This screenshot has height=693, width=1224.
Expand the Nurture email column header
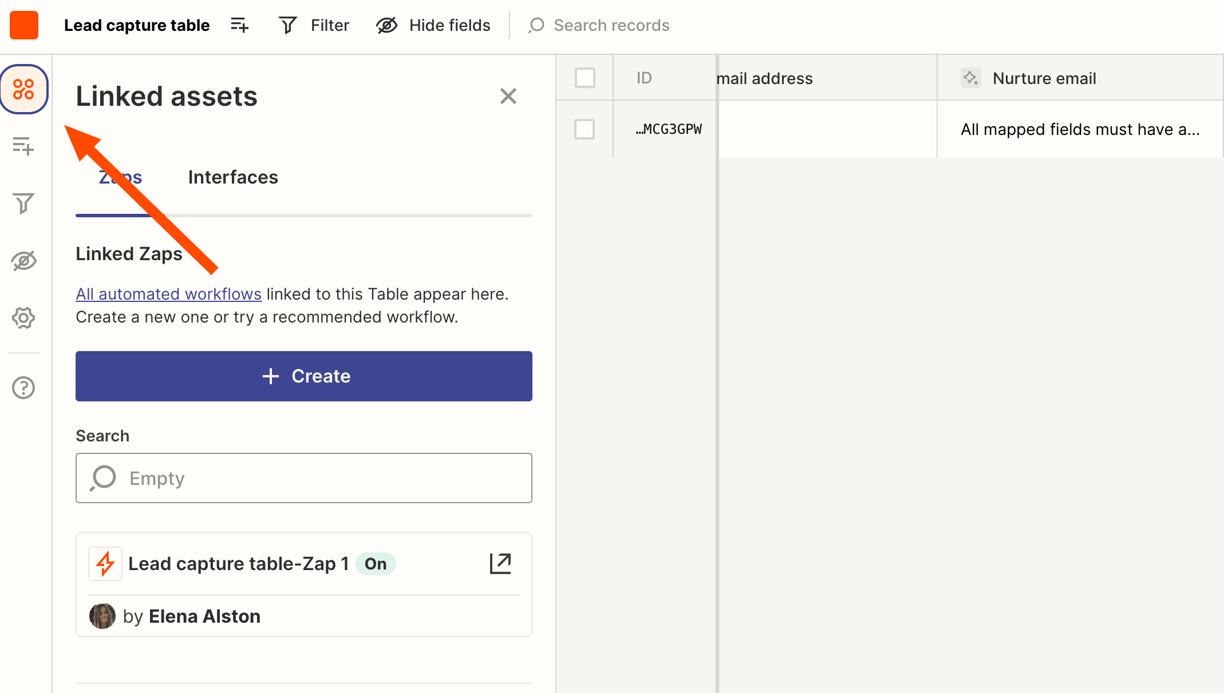coord(1080,78)
